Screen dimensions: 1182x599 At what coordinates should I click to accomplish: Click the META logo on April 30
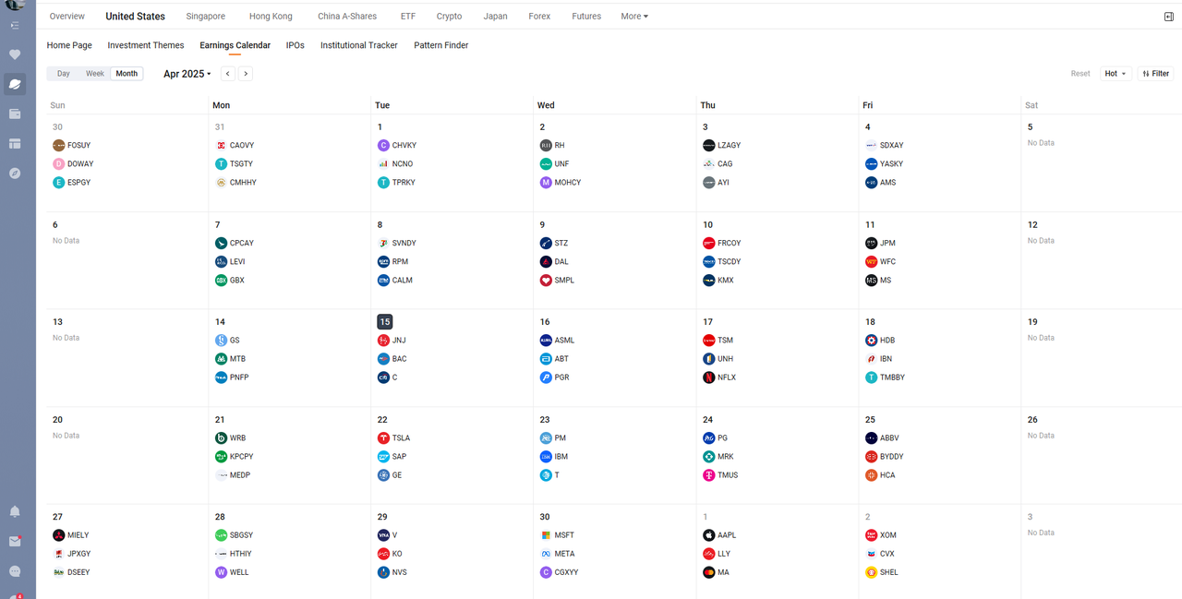(546, 554)
